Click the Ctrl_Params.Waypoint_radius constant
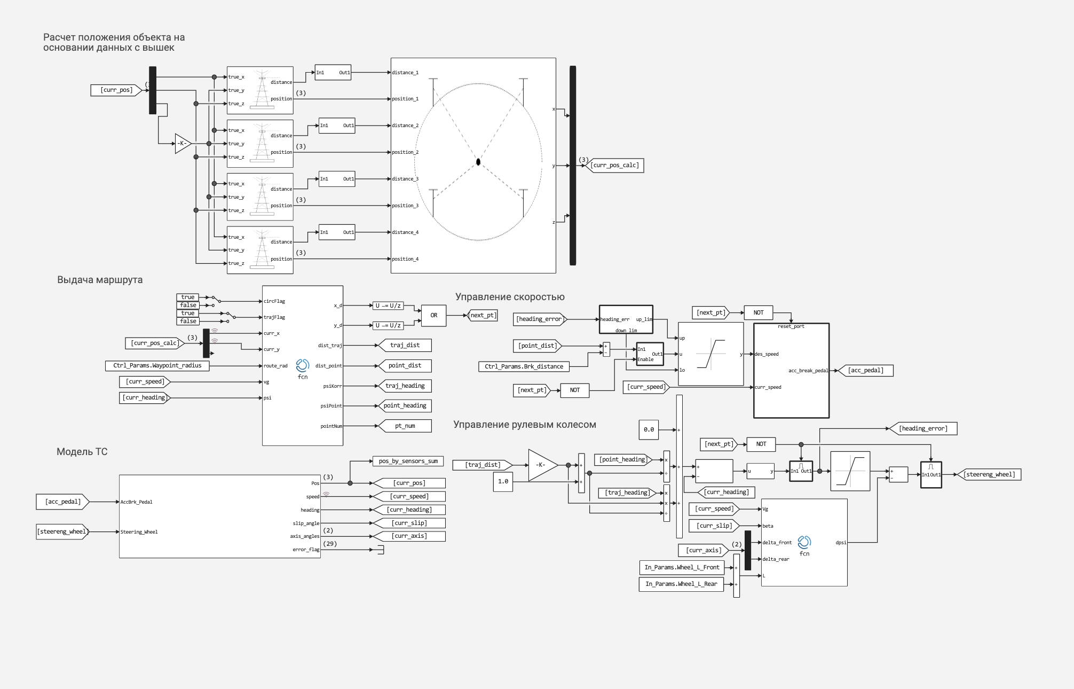The image size is (1074, 689). [157, 365]
